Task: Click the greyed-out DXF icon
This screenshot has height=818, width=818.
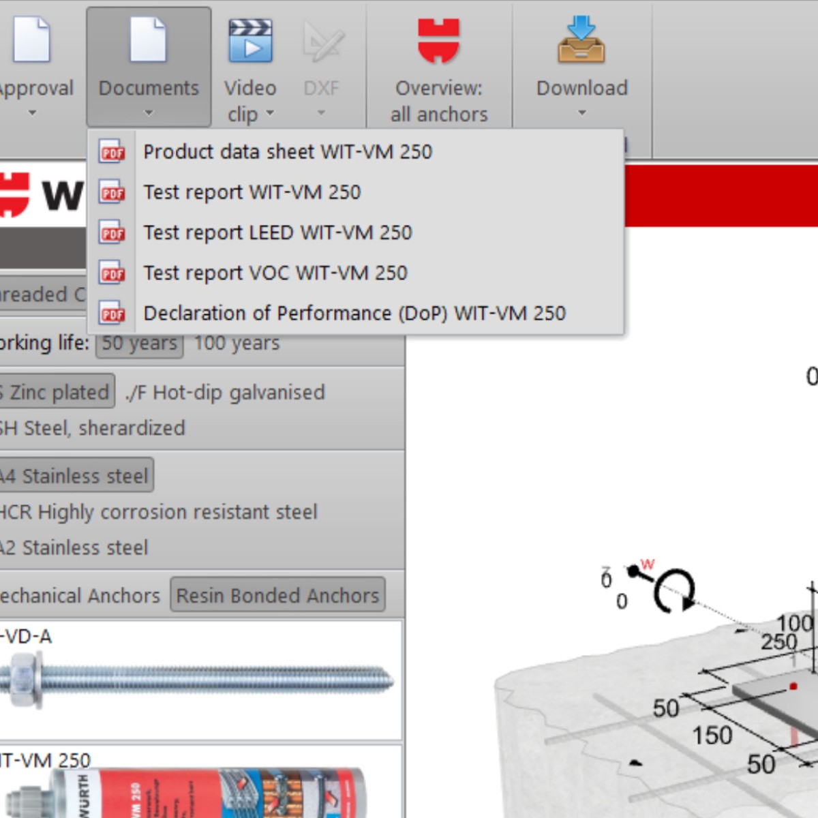Action: coord(322,41)
